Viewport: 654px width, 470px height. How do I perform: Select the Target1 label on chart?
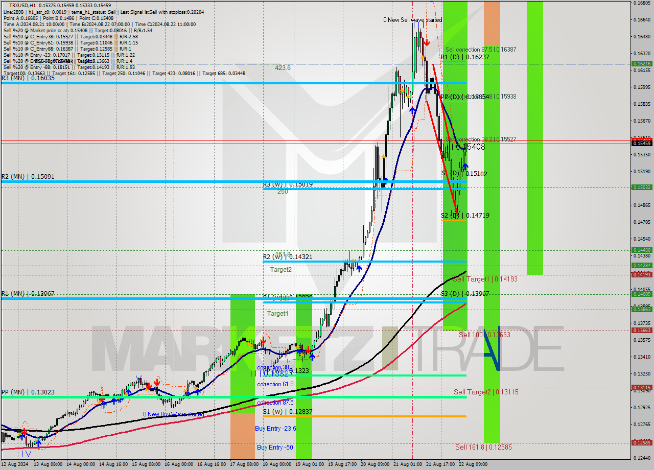tap(278, 314)
